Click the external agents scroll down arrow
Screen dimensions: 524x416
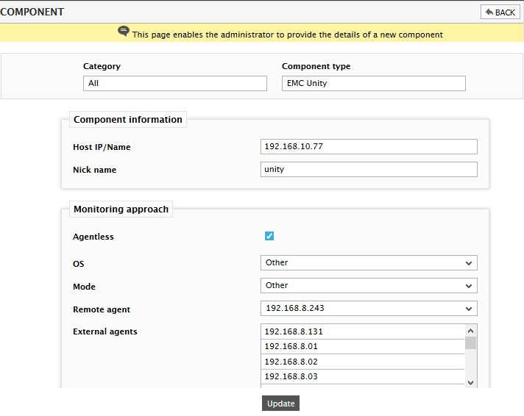coord(470,383)
